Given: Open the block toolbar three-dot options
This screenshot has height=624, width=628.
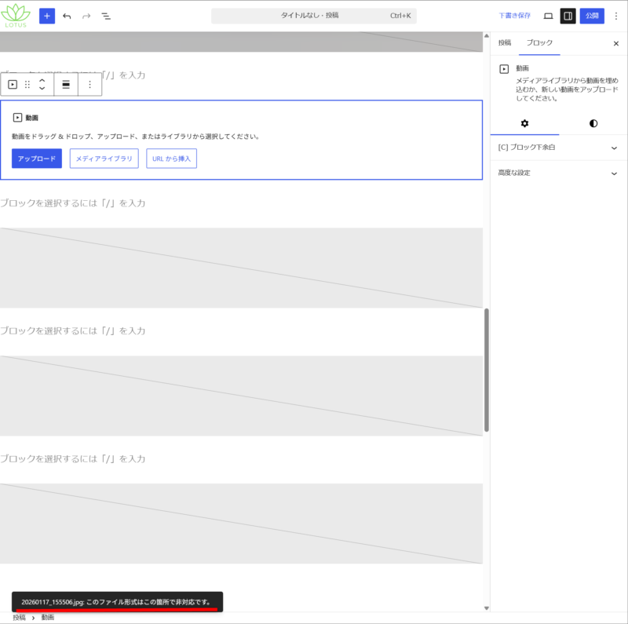Looking at the screenshot, I should pyautogui.click(x=89, y=85).
